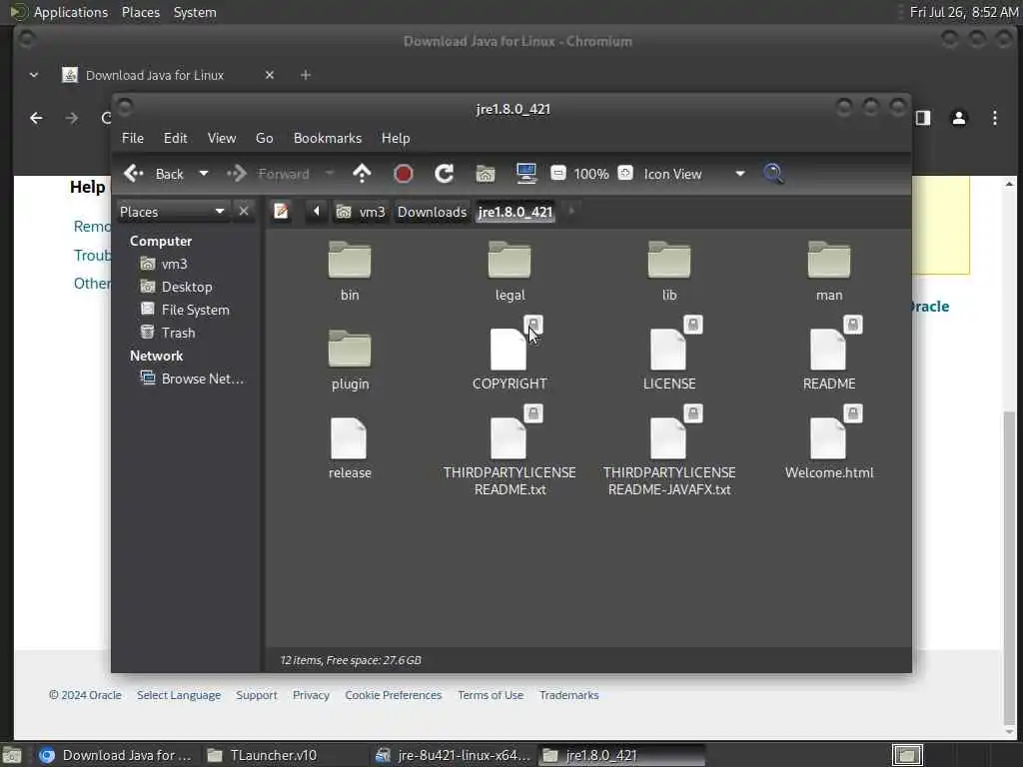
Task: Open the Applications panel menu
Action: coord(60,12)
